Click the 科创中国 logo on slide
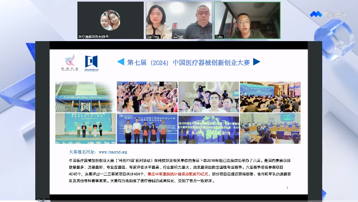 (x=69, y=62)
